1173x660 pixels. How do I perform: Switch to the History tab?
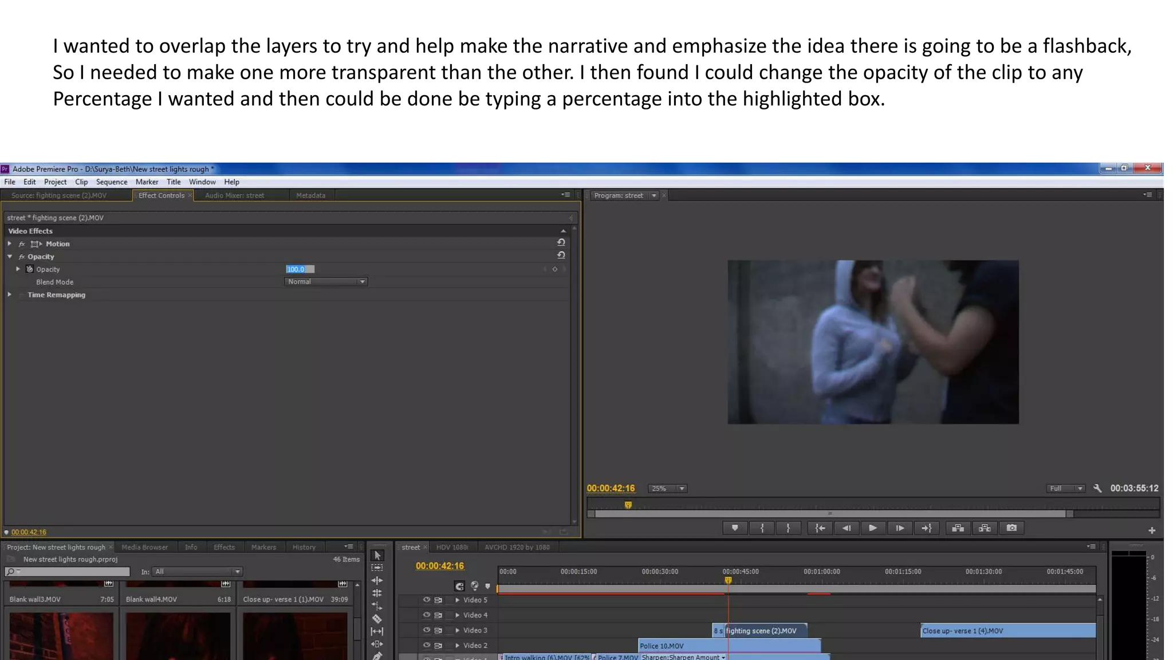pos(304,547)
